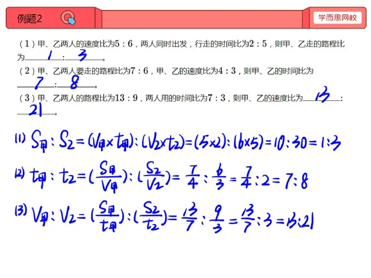
Task: Click handwritten result 10:30=1:3 in solution (1)
Action: point(307,143)
